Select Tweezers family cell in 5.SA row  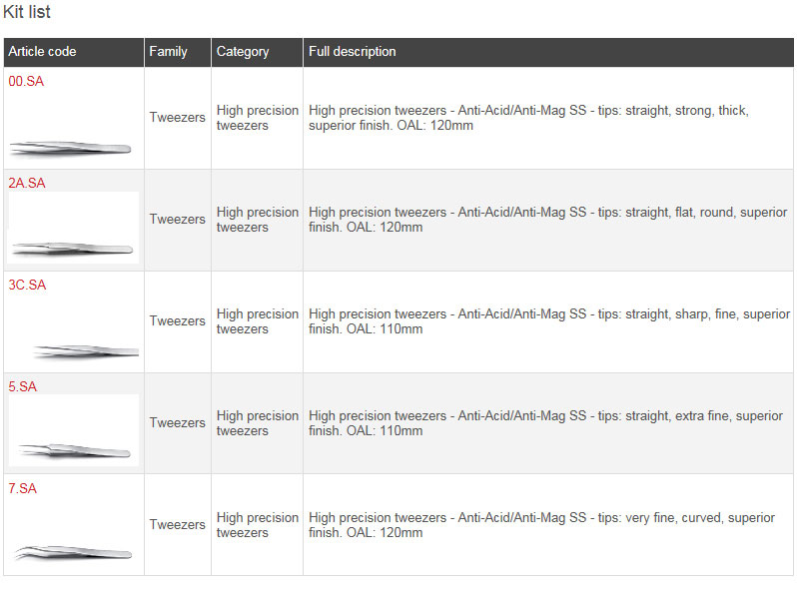point(178,422)
